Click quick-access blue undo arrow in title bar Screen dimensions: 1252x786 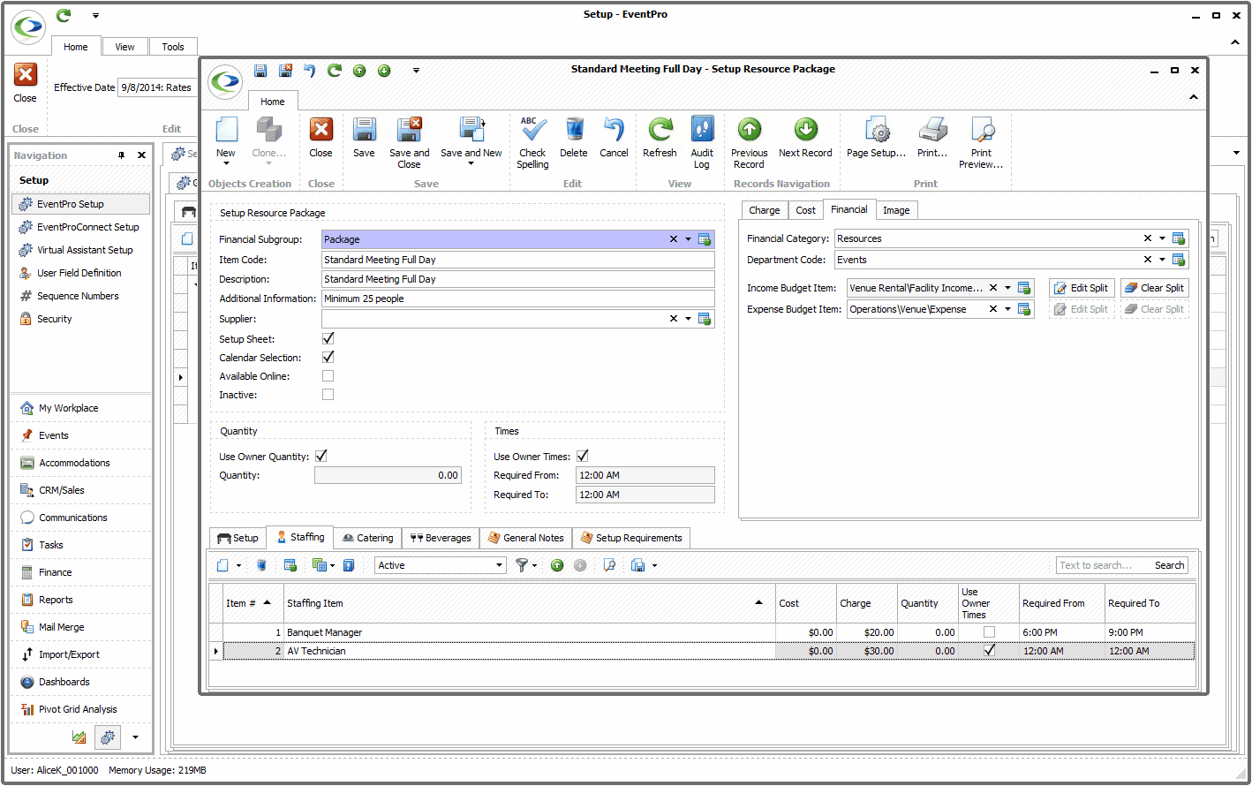click(310, 71)
